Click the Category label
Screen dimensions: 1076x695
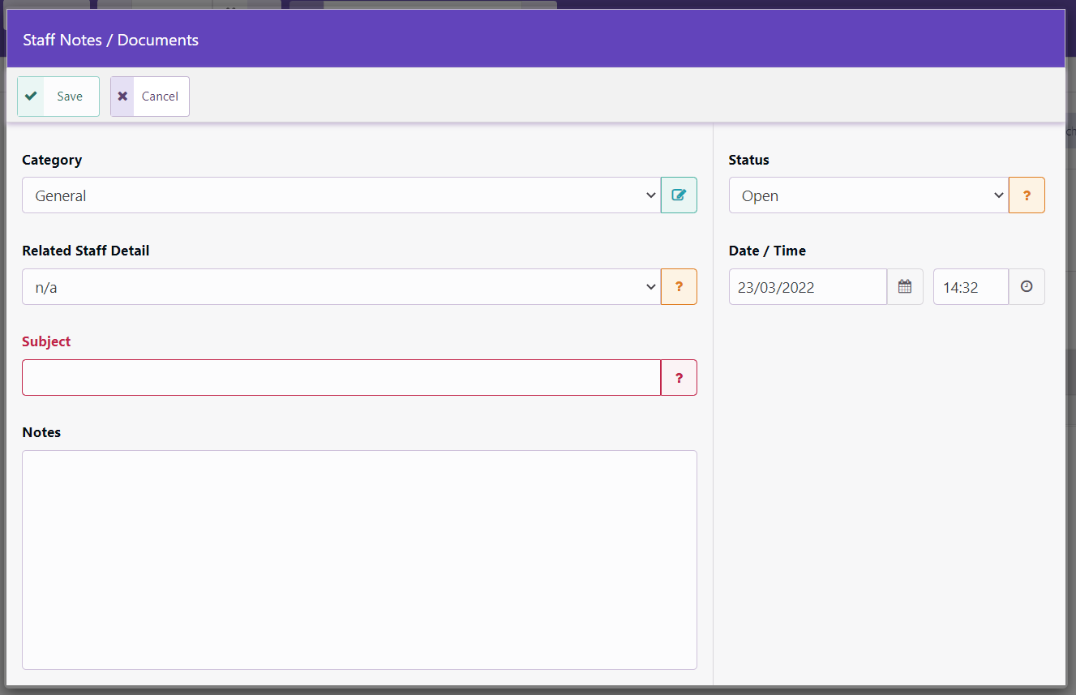click(x=52, y=160)
